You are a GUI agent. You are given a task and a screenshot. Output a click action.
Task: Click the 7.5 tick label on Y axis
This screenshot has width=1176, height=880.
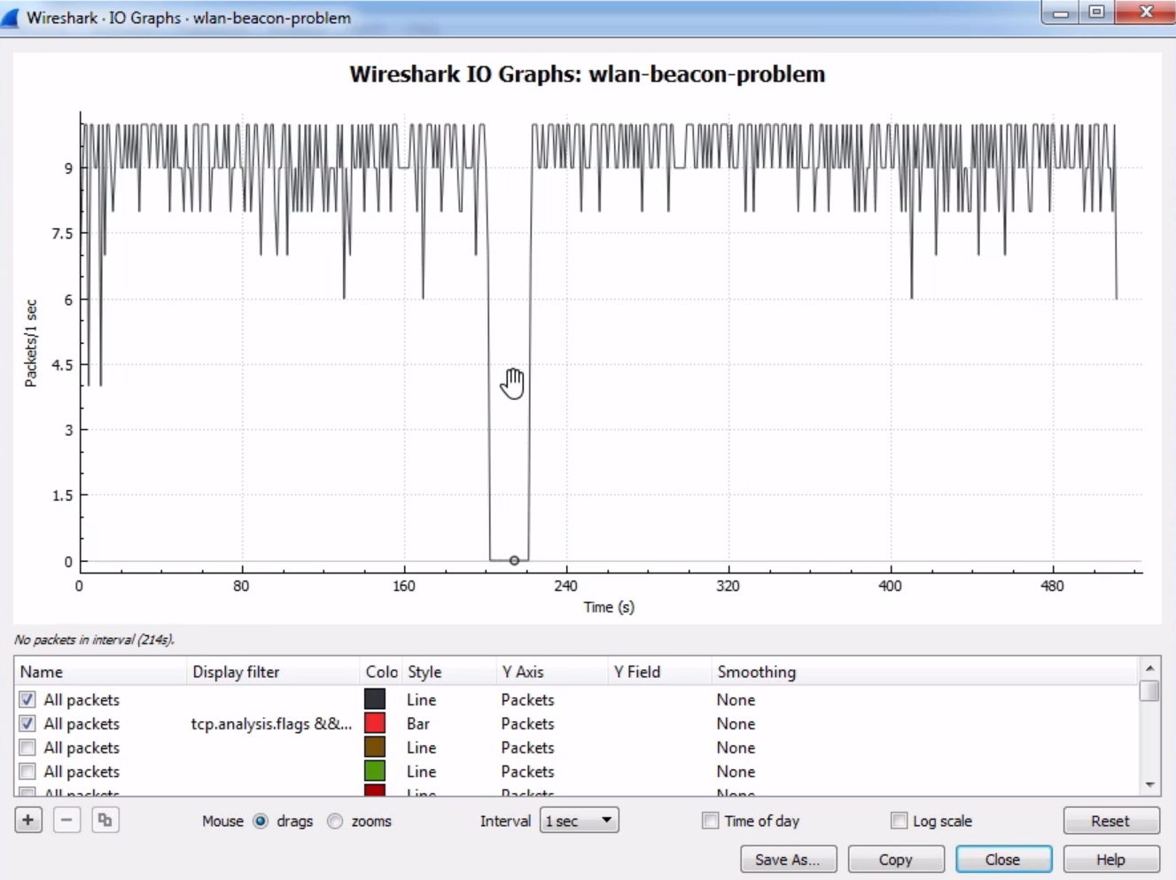(x=62, y=233)
